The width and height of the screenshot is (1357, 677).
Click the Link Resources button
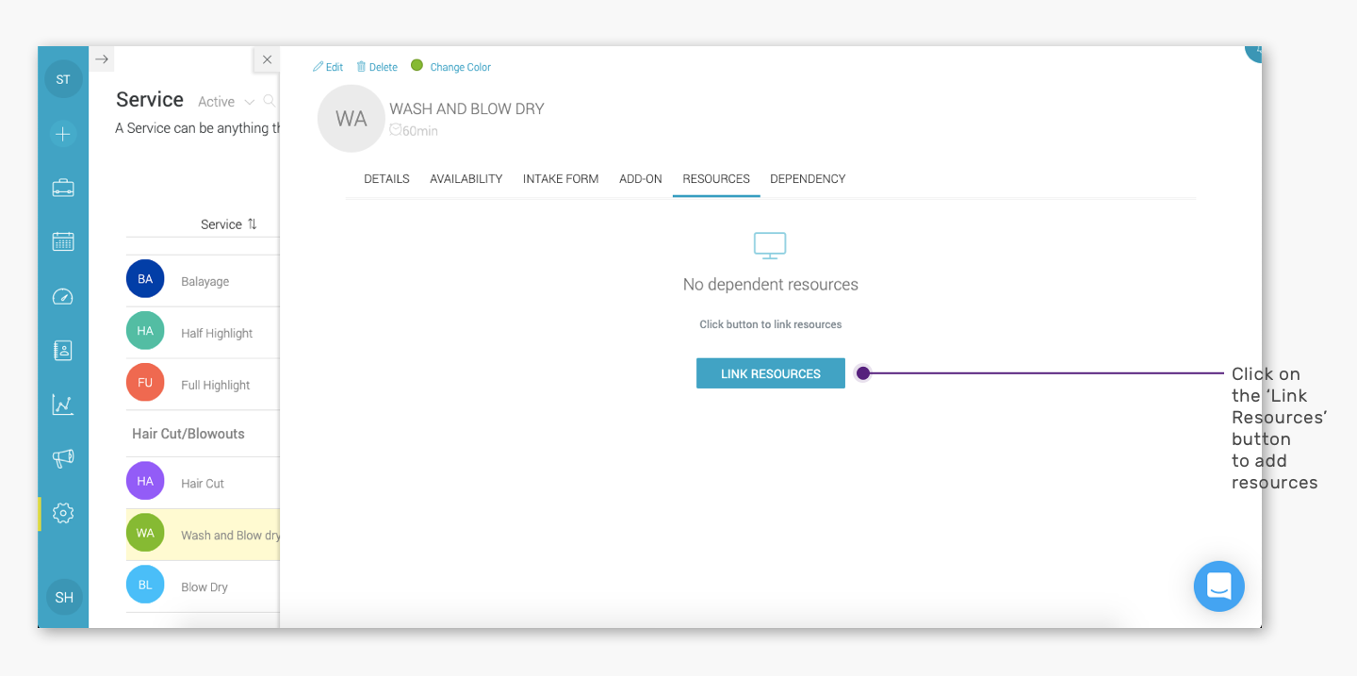[771, 373]
